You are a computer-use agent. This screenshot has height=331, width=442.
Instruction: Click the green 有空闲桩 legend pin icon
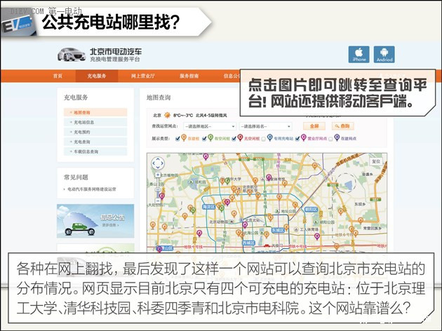210,137
